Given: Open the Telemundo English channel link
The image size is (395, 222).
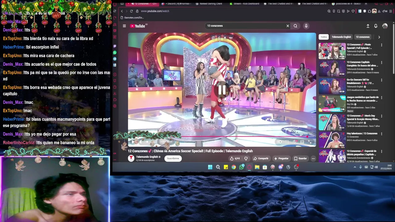Looking at the screenshot, I should click(x=147, y=157).
